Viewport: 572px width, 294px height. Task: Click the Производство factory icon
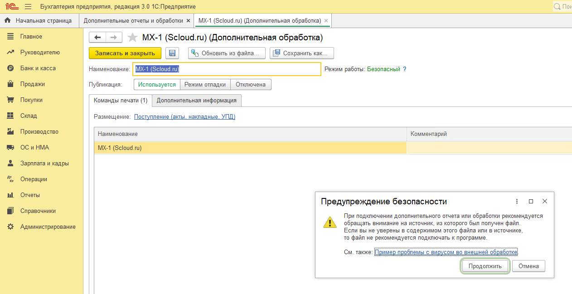pos(10,131)
